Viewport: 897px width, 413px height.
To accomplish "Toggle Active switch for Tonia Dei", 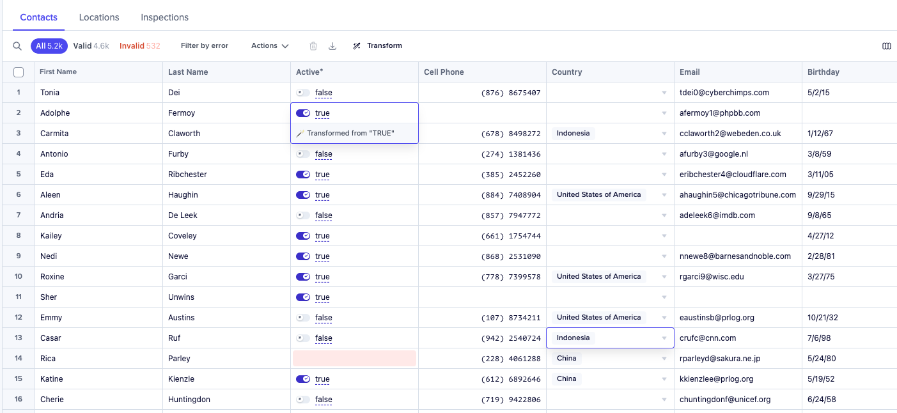I will (303, 93).
